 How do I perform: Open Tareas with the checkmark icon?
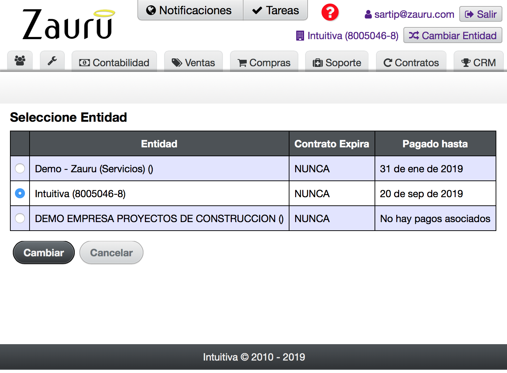[276, 10]
